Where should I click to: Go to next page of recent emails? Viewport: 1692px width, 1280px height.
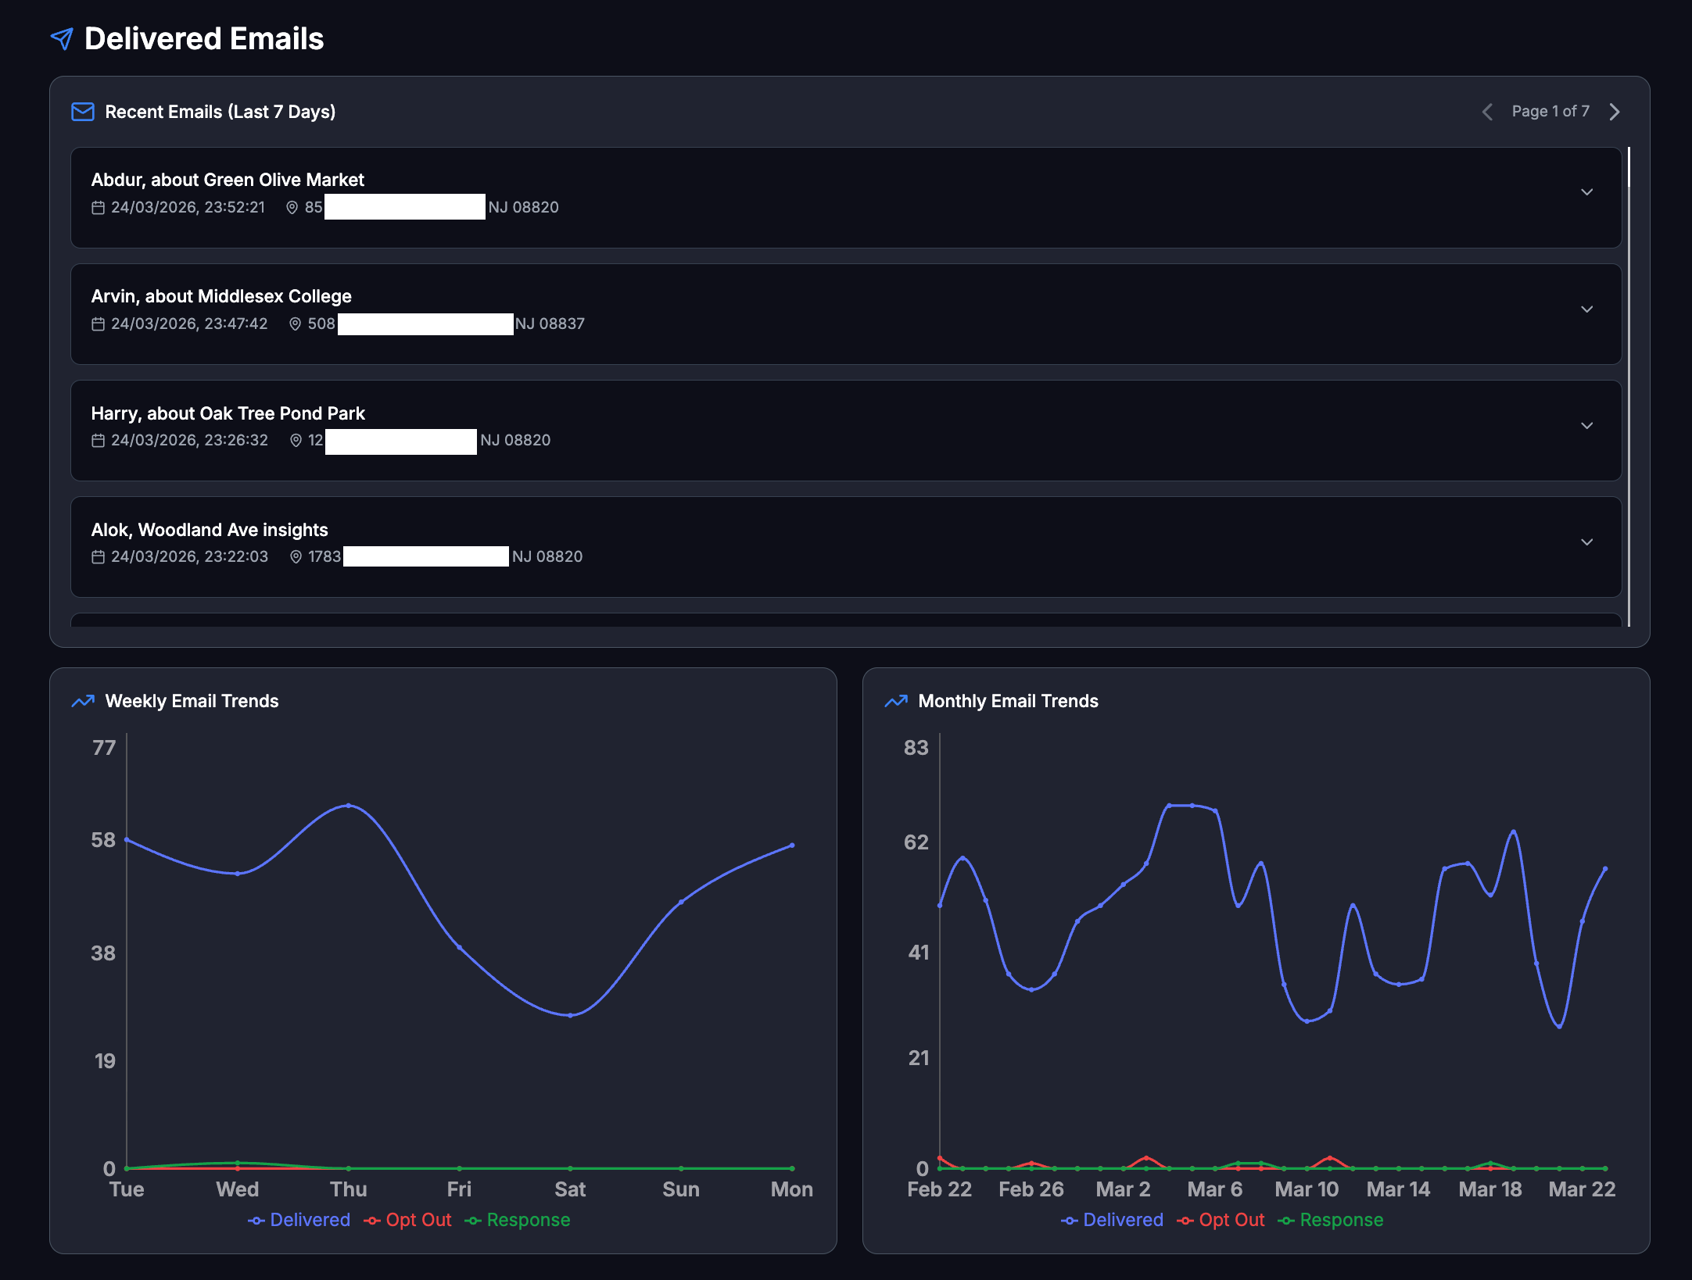pyautogui.click(x=1615, y=112)
